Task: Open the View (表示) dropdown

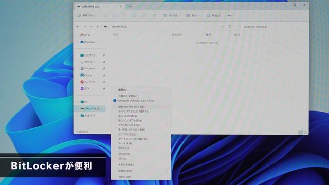Action: tap(193, 16)
